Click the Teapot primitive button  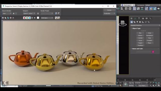click(140, 43)
